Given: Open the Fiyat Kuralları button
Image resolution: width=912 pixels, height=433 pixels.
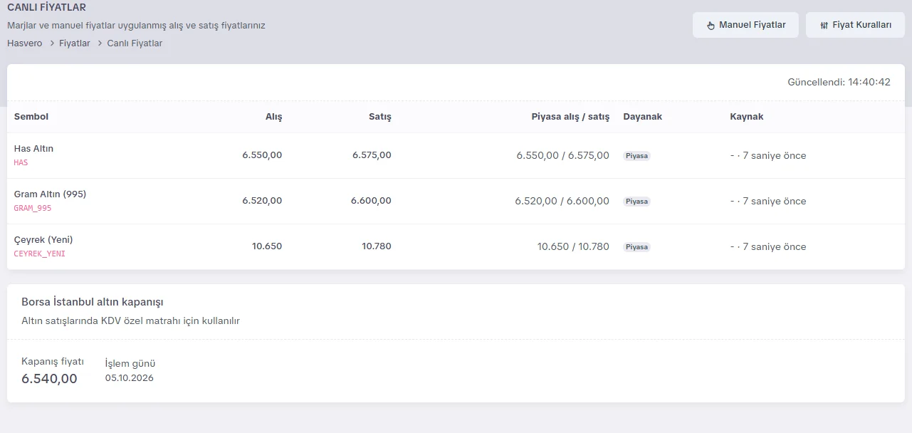Looking at the screenshot, I should (855, 25).
